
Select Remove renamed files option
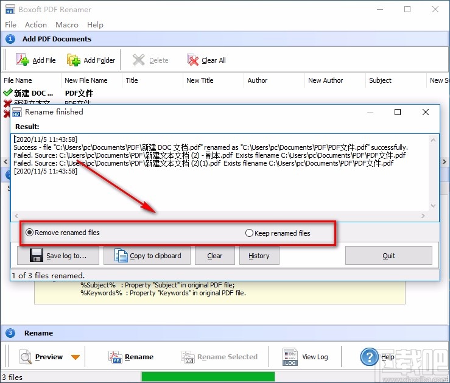[x=63, y=233]
